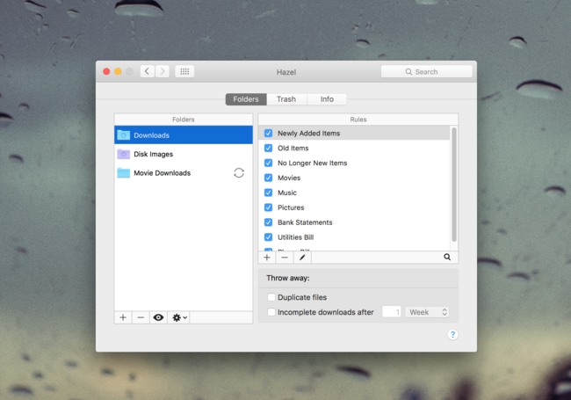Add a new folder with plus button
This screenshot has width=571, height=400.
(x=123, y=317)
